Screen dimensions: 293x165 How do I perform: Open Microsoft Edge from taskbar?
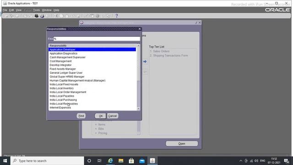[x=110, y=161]
